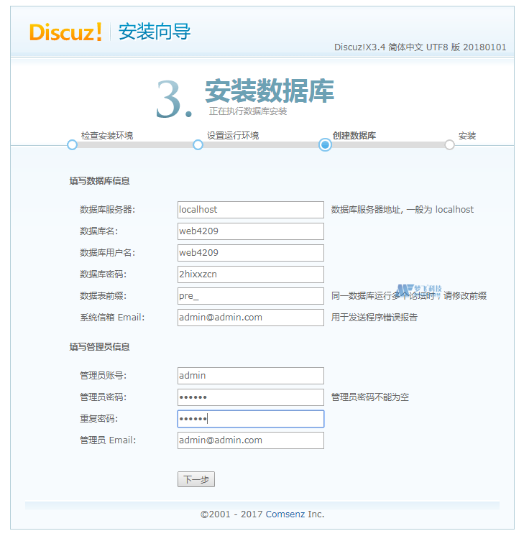The image size is (524, 536).
Task: Click the 数据库用户名 input field
Action: (x=251, y=253)
